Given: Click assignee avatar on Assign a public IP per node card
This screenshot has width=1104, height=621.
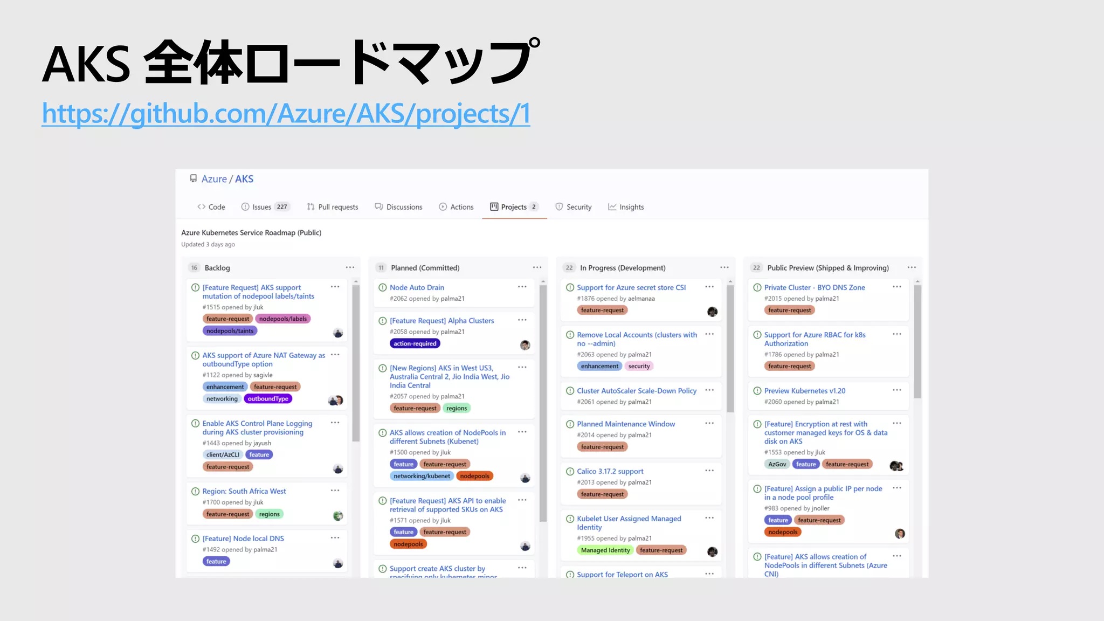Looking at the screenshot, I should coord(900,534).
